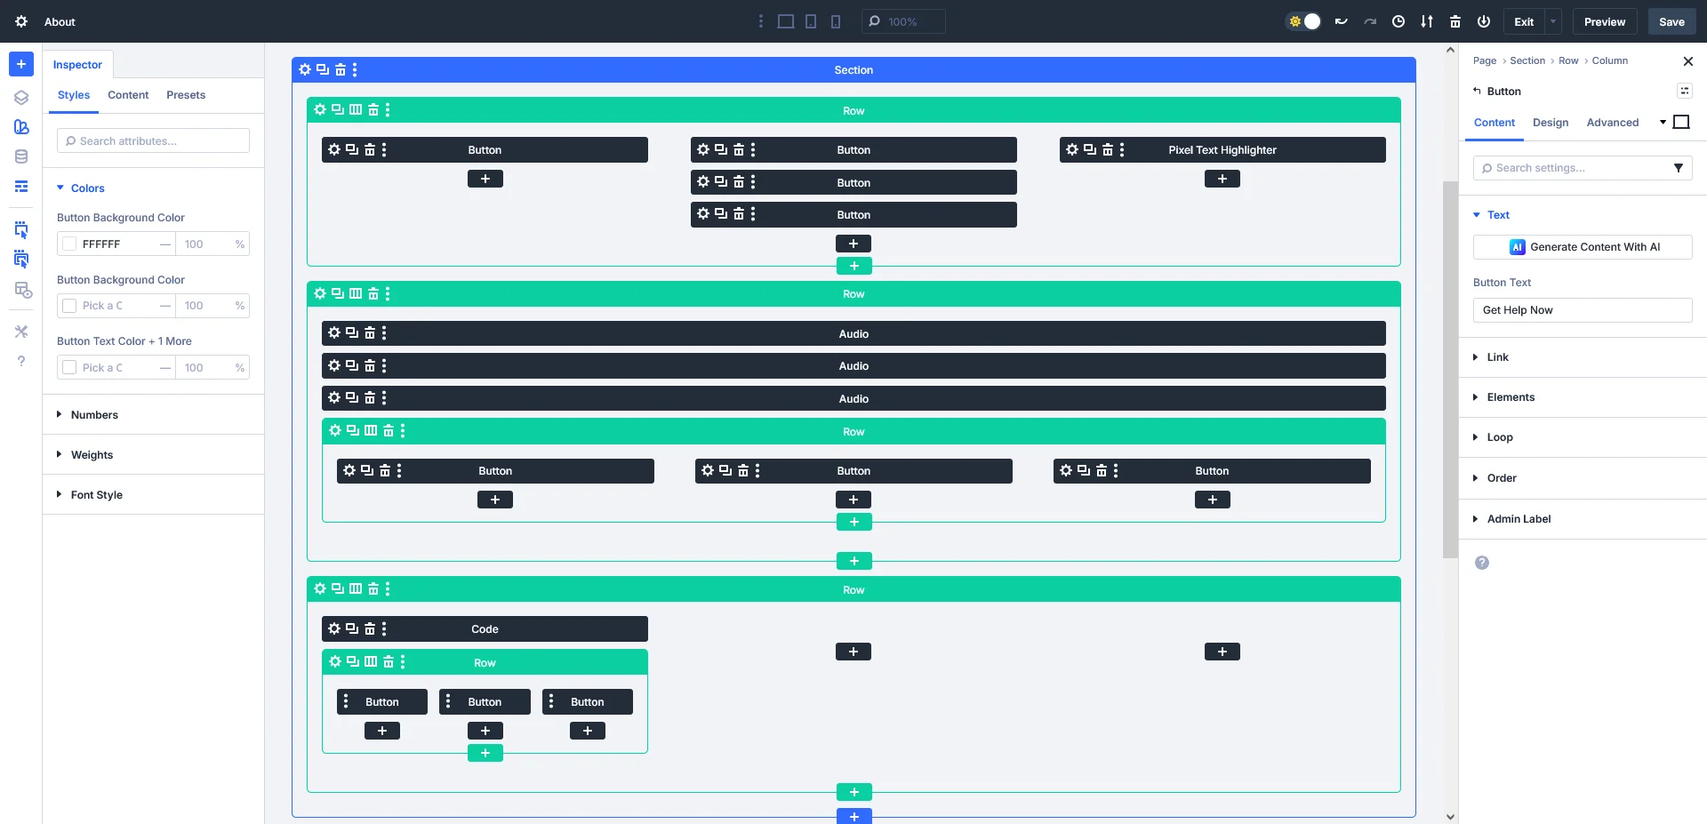Open the Presets tab in the Inspector
The image size is (1707, 824).
pyautogui.click(x=185, y=95)
